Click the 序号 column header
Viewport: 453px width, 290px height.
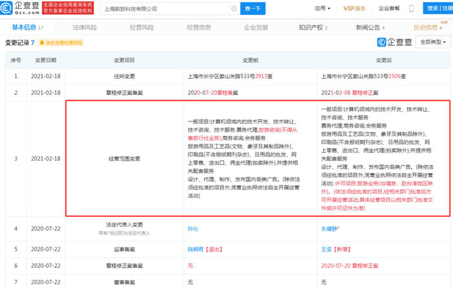pos(16,60)
